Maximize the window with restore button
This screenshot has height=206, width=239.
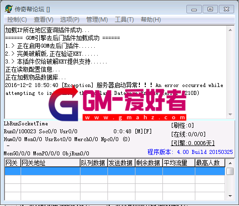pyautogui.click(x=210, y=9)
